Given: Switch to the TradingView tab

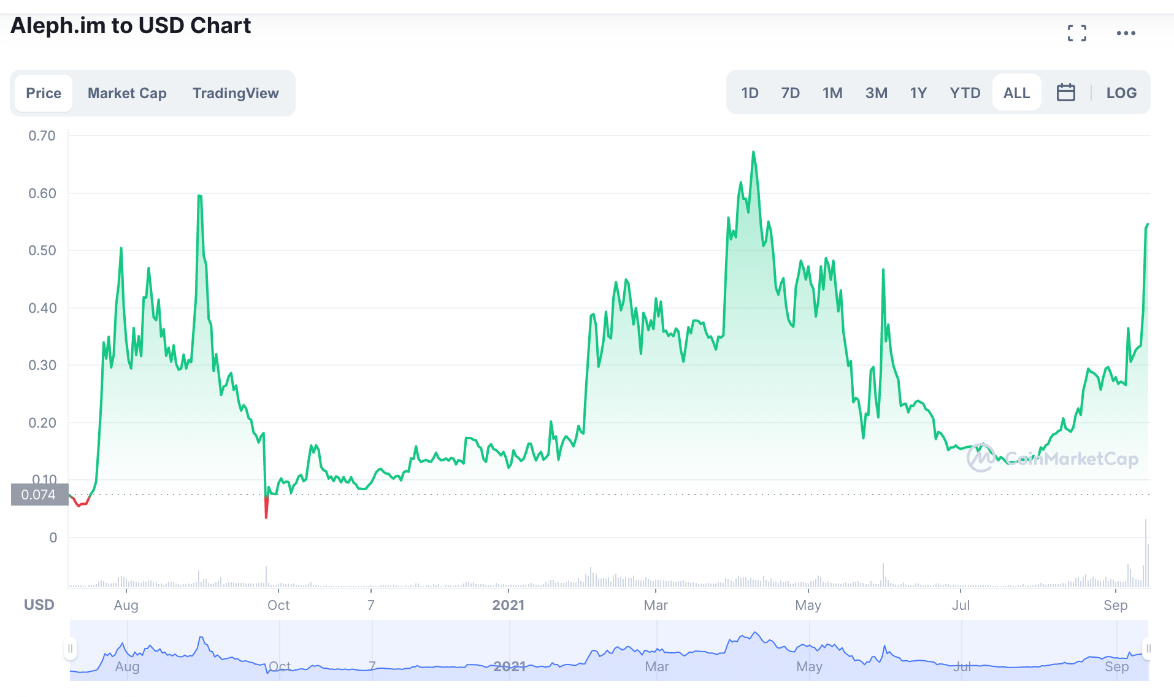Looking at the screenshot, I should click(236, 93).
